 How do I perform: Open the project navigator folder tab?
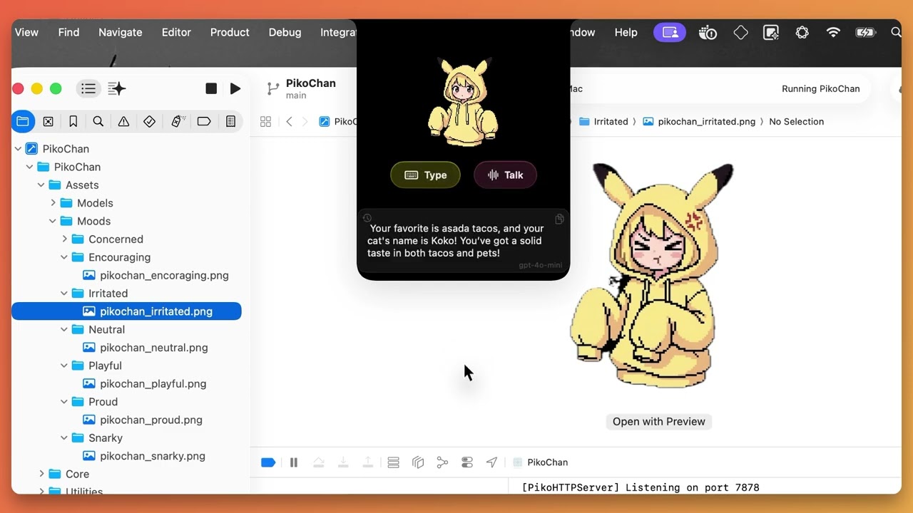tap(23, 122)
